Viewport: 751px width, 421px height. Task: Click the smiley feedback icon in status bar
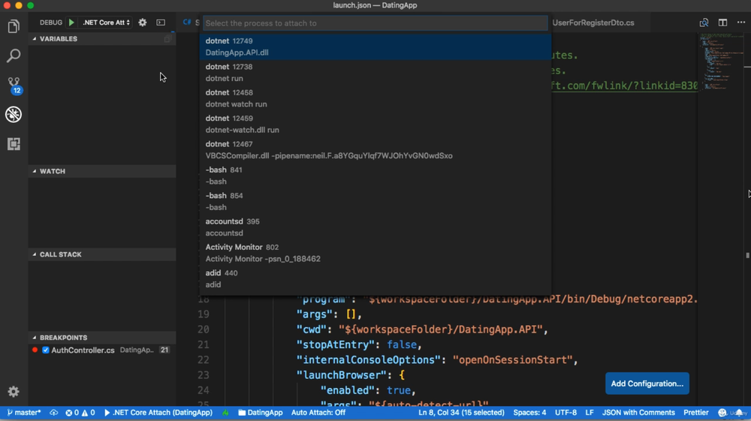pyautogui.click(x=722, y=413)
